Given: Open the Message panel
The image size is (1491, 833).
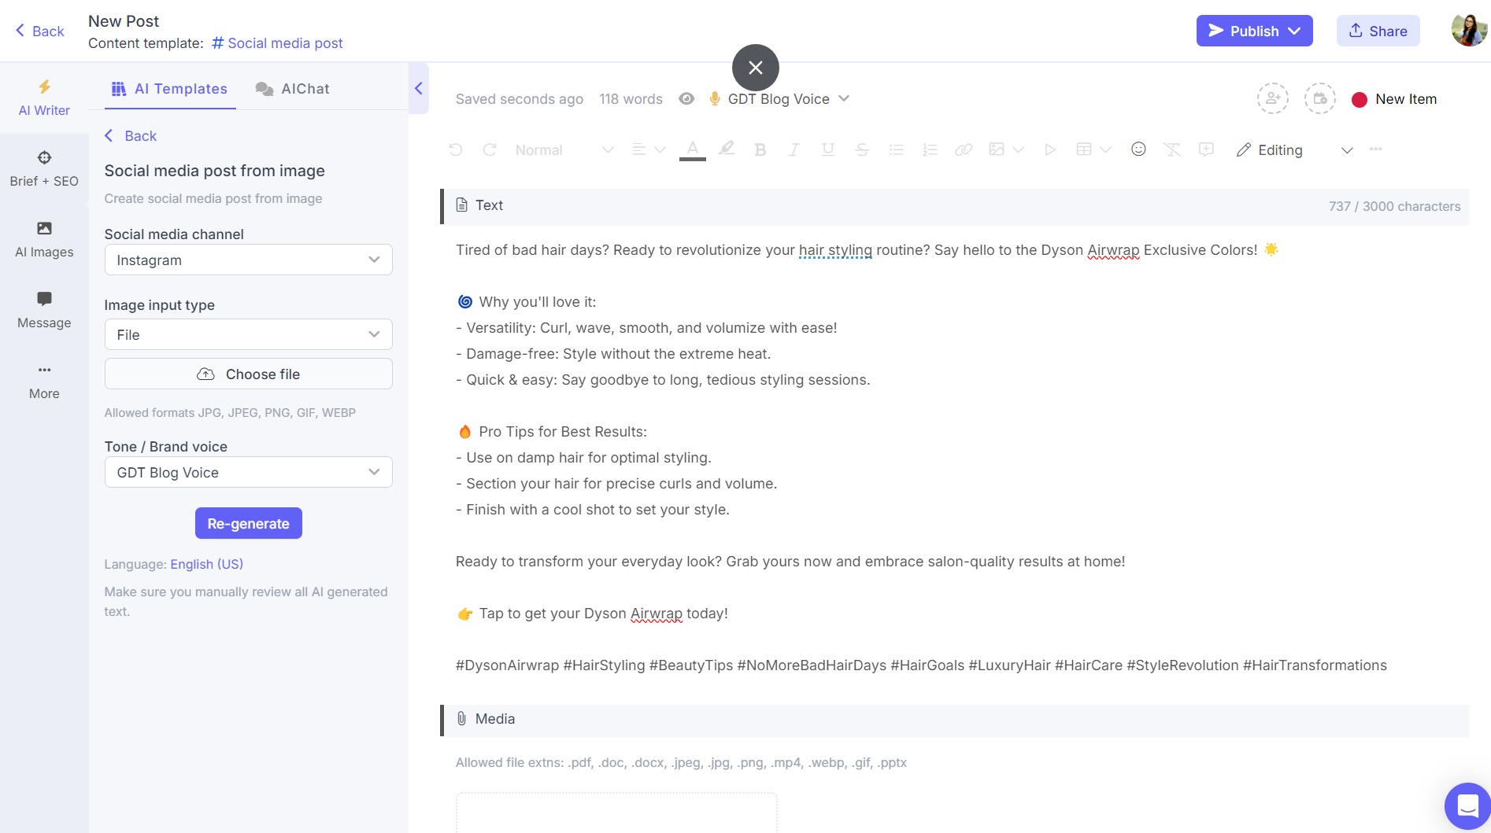Looking at the screenshot, I should [44, 311].
